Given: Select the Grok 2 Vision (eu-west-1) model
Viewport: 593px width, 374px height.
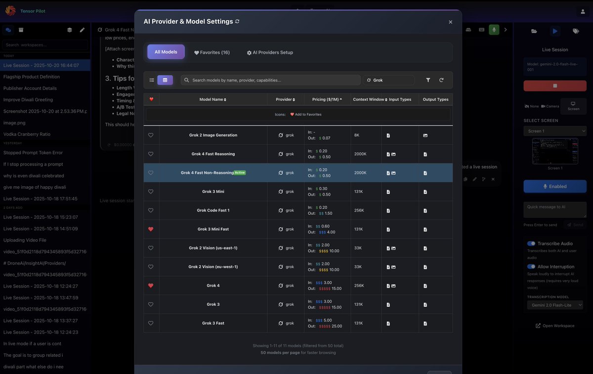Looking at the screenshot, I should [x=213, y=267].
